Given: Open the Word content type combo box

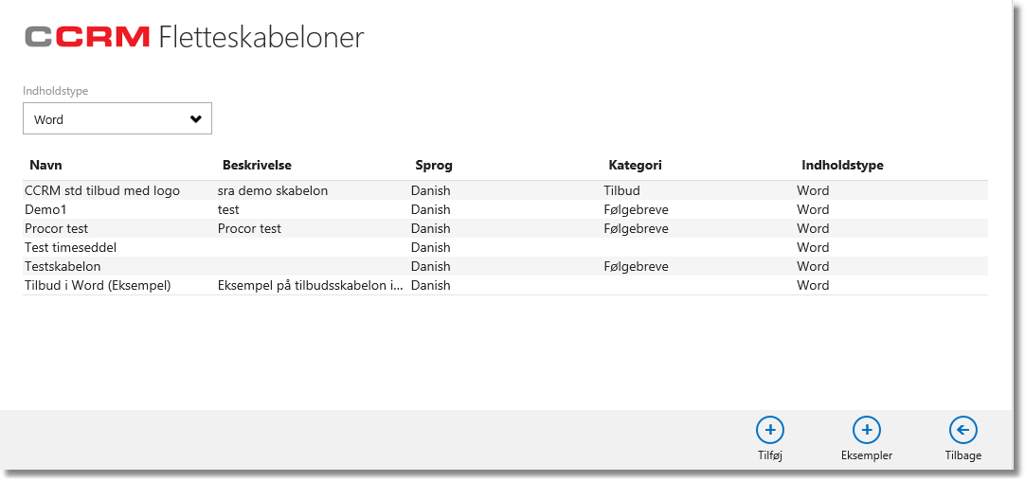Looking at the screenshot, I should point(117,118).
